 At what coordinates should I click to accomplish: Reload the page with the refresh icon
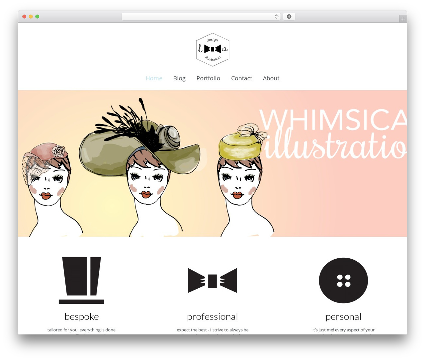[x=276, y=17]
